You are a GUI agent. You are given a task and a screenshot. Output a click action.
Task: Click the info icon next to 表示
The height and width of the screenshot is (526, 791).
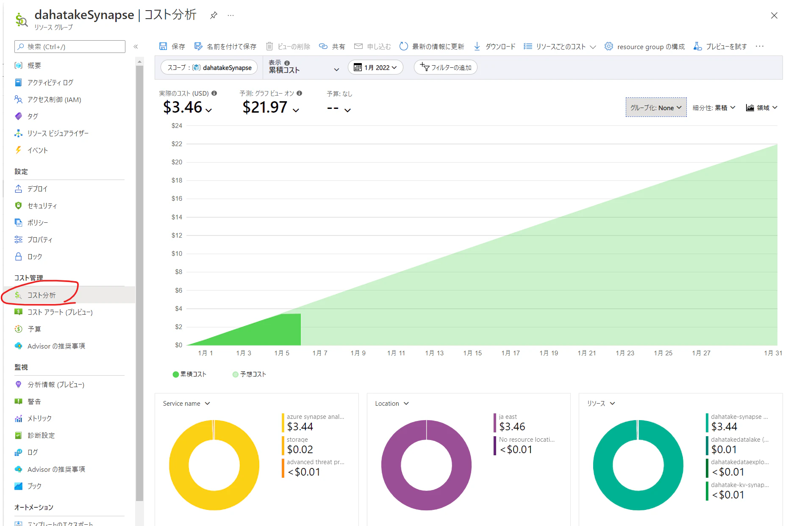point(287,63)
